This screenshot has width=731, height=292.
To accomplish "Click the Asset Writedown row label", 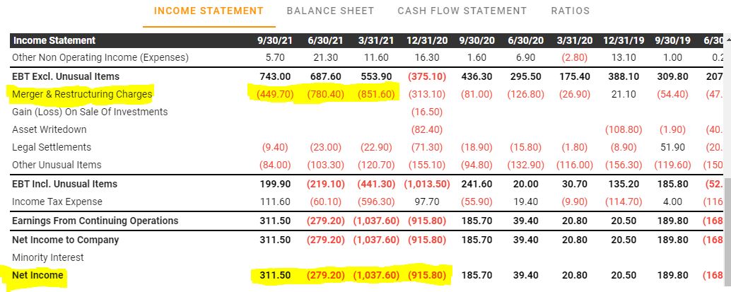I will [49, 129].
